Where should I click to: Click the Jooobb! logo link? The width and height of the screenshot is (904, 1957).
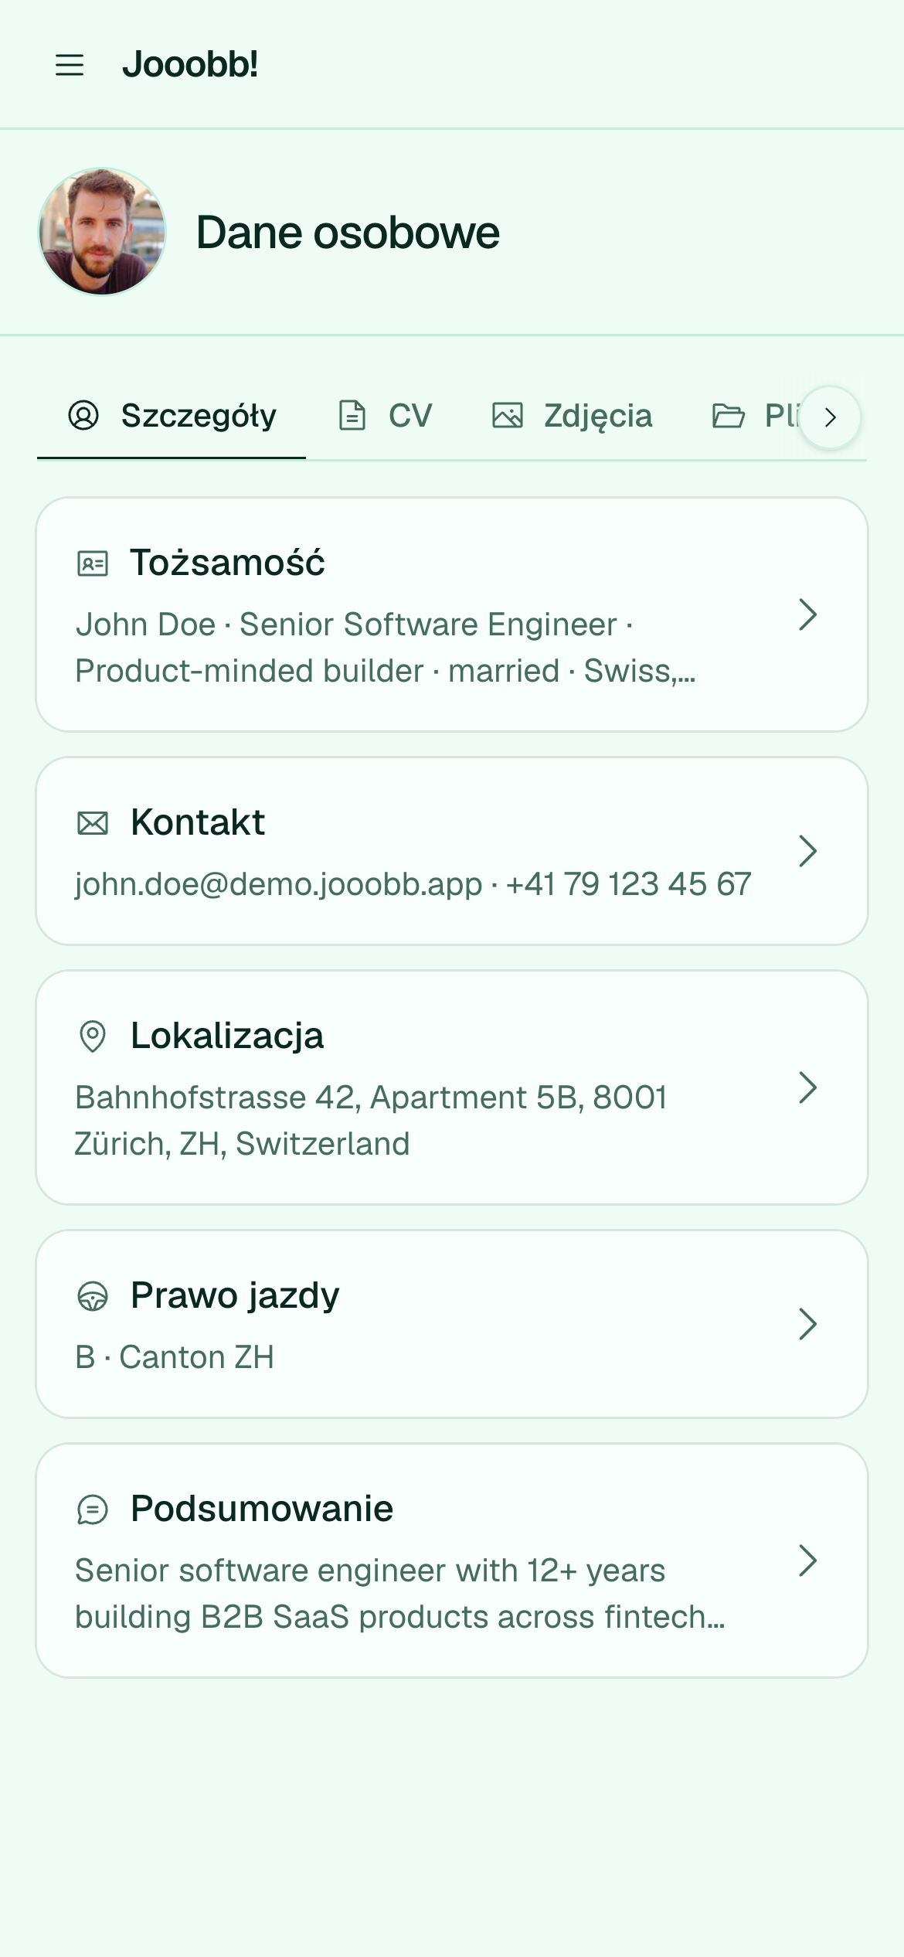(190, 65)
